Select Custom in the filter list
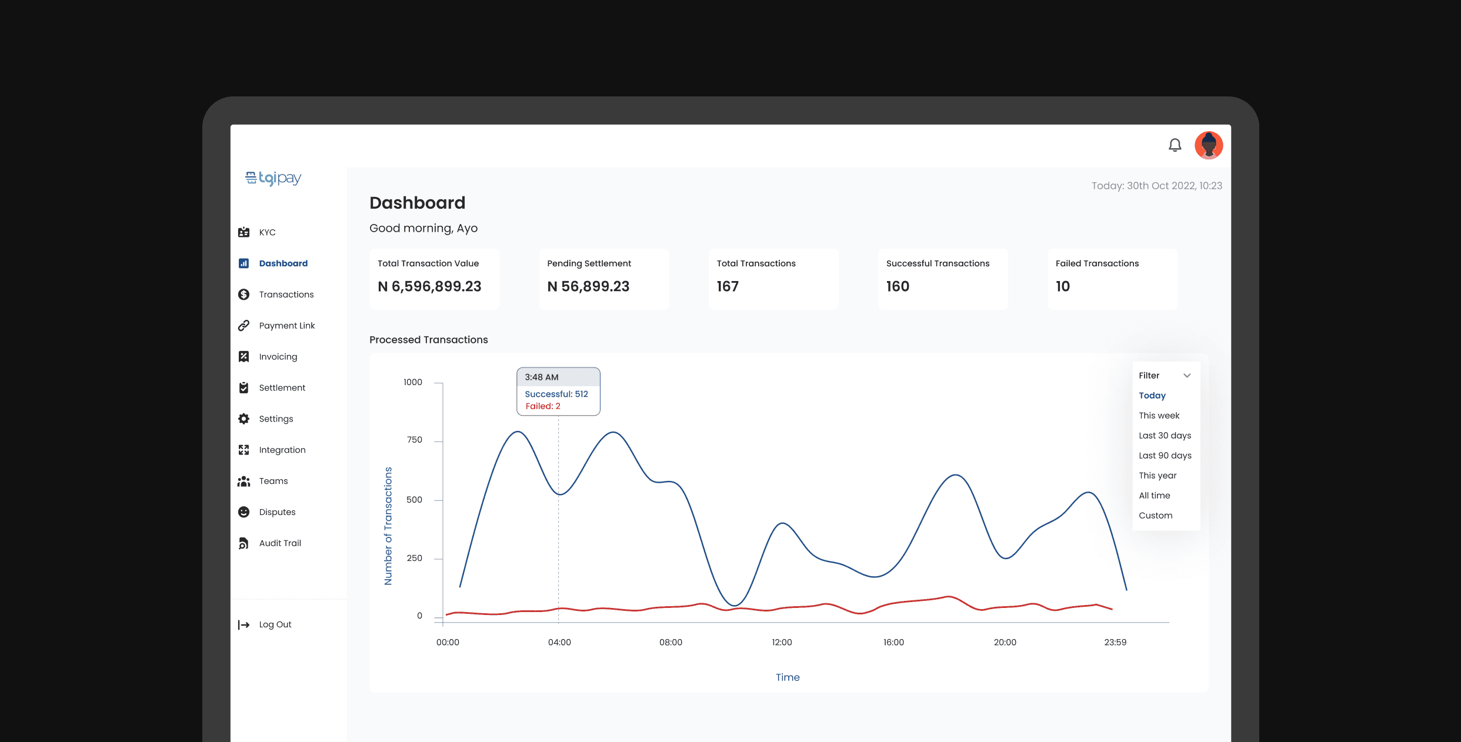 point(1155,516)
